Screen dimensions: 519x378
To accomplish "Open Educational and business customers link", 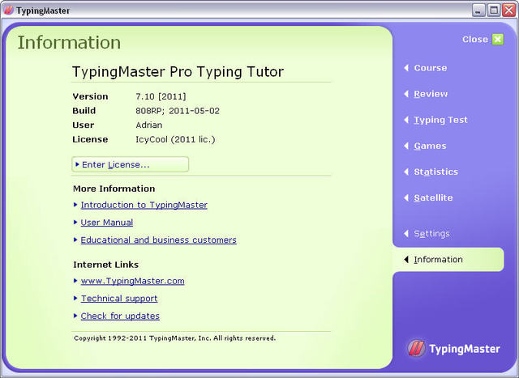I will pyautogui.click(x=159, y=240).
